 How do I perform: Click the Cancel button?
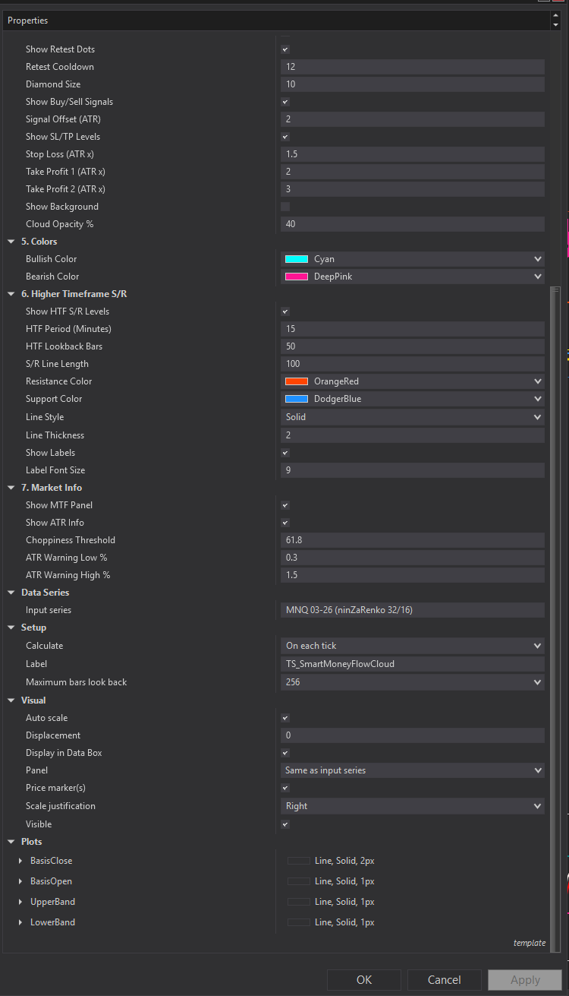click(445, 980)
